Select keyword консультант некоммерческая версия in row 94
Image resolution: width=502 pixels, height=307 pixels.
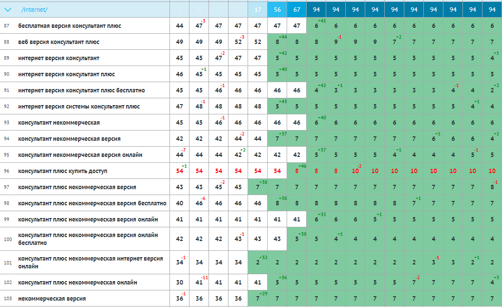pyautogui.click(x=69, y=139)
